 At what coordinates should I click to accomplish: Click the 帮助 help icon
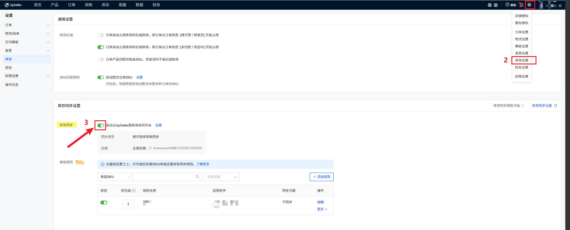[511, 5]
